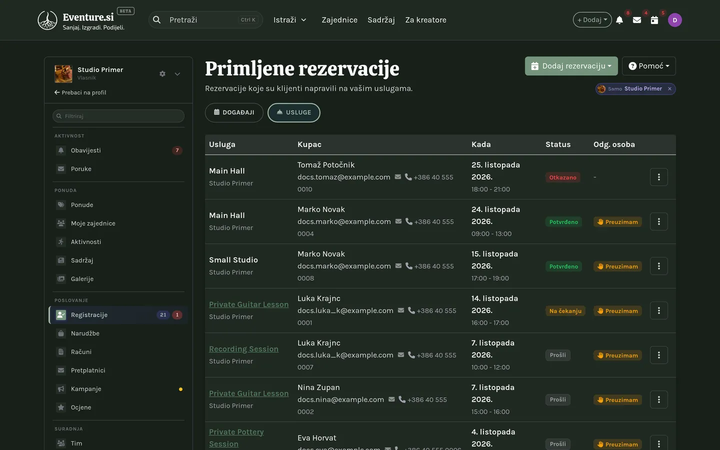Open actions menu for Tomaž Potočnik row
The image size is (720, 450).
point(659,177)
